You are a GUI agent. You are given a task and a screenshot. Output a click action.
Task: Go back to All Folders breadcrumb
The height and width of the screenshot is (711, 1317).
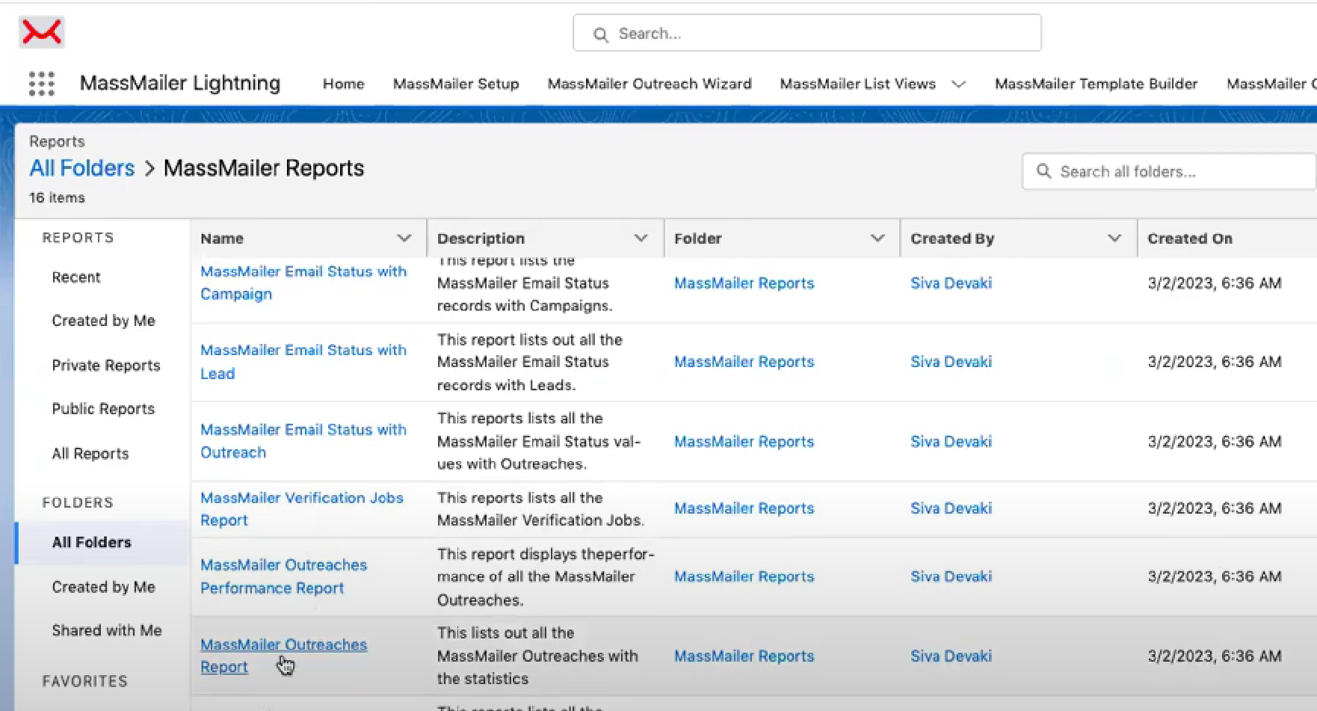82,168
